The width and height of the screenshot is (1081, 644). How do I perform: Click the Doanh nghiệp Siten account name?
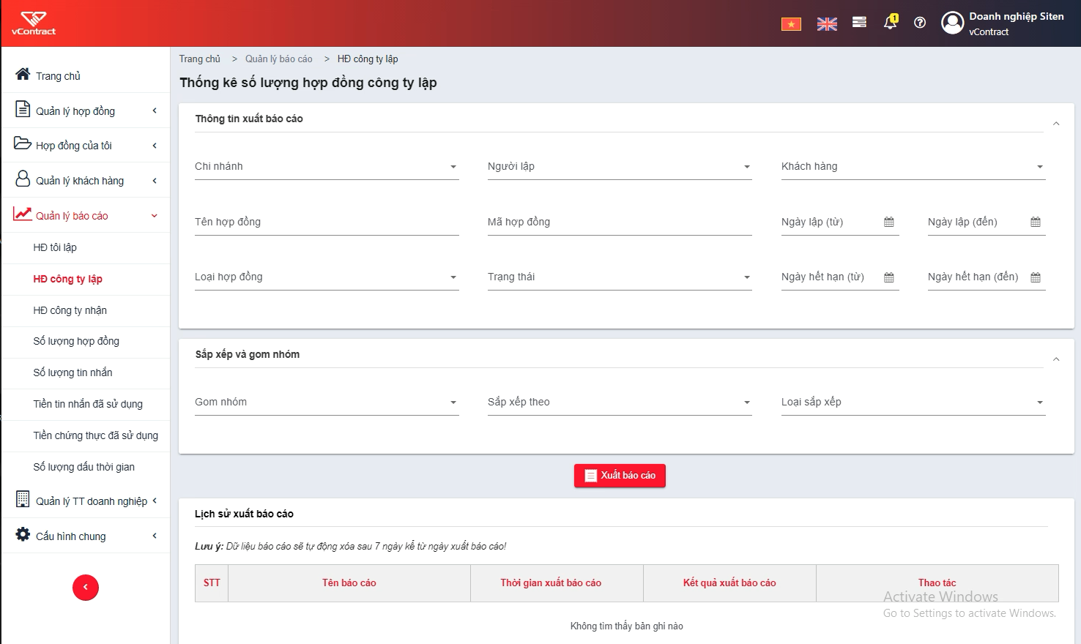coord(1017,16)
